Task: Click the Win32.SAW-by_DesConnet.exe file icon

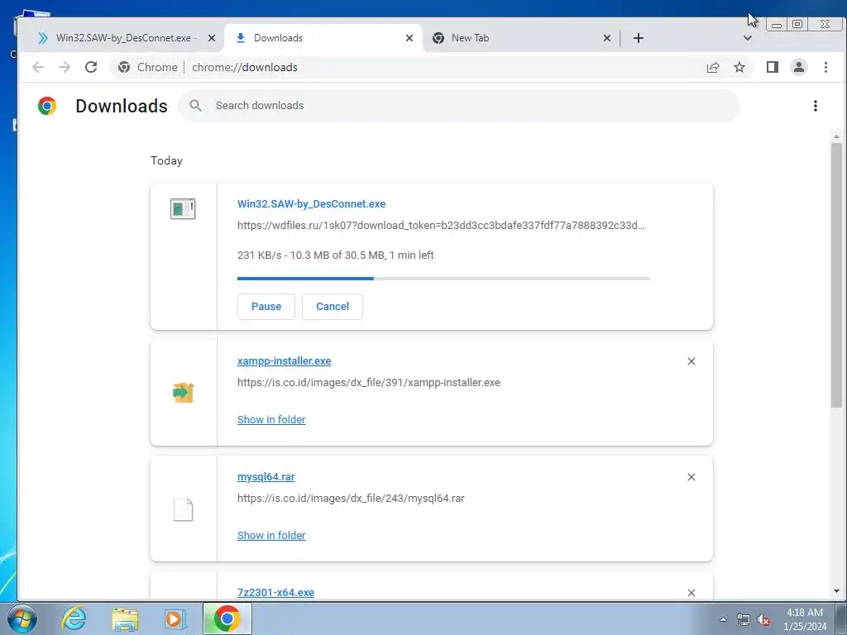Action: pos(183,208)
